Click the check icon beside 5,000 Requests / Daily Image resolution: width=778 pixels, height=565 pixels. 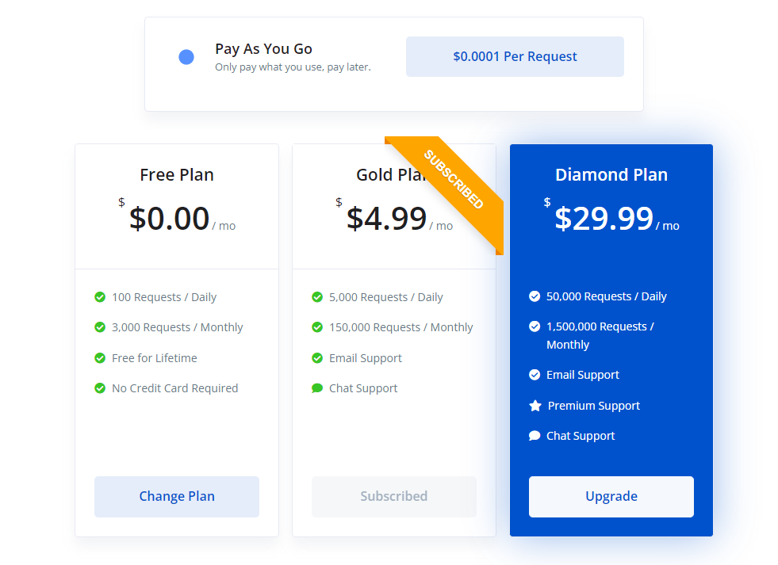click(x=317, y=297)
